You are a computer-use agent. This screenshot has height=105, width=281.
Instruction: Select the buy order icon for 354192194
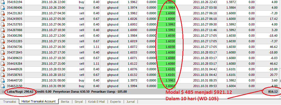pyautogui.click(x=3, y=2)
